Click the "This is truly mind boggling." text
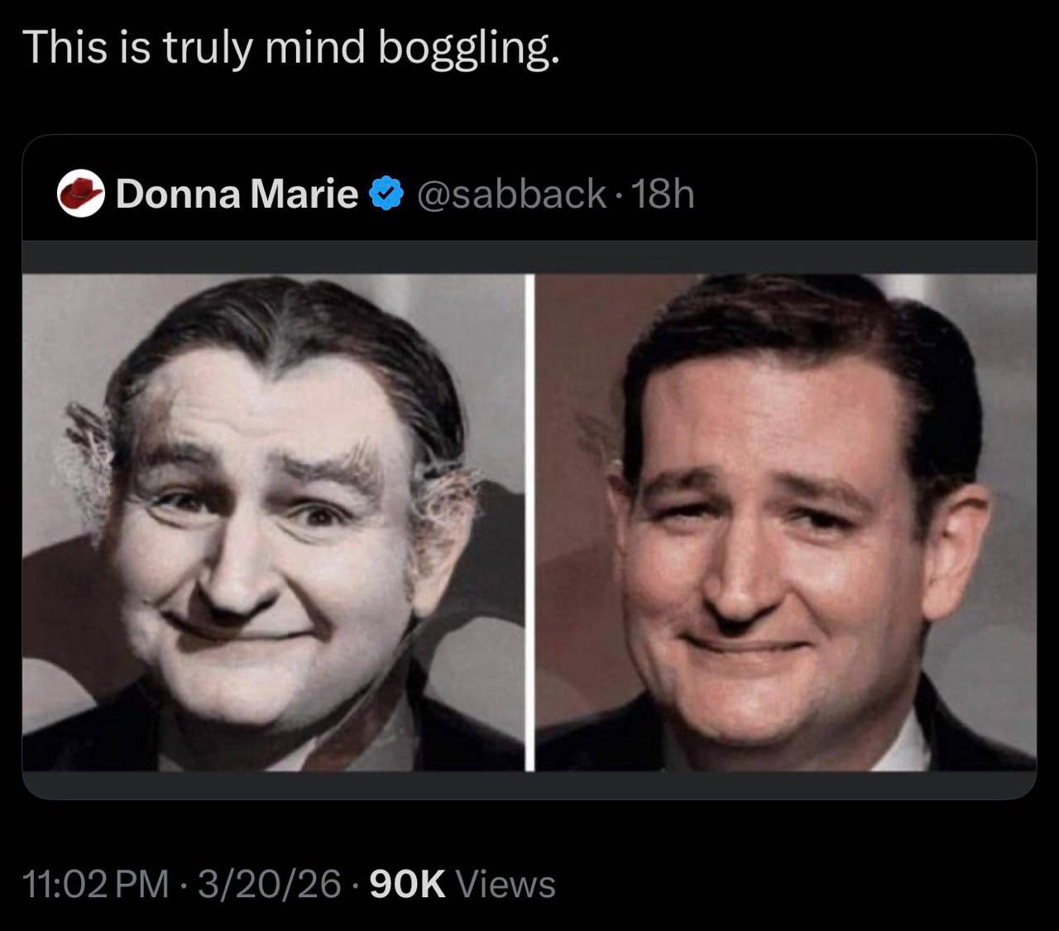The image size is (1059, 931). [x=291, y=47]
